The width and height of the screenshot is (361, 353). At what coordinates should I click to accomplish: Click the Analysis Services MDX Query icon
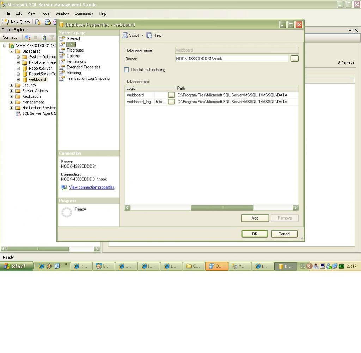point(48,22)
